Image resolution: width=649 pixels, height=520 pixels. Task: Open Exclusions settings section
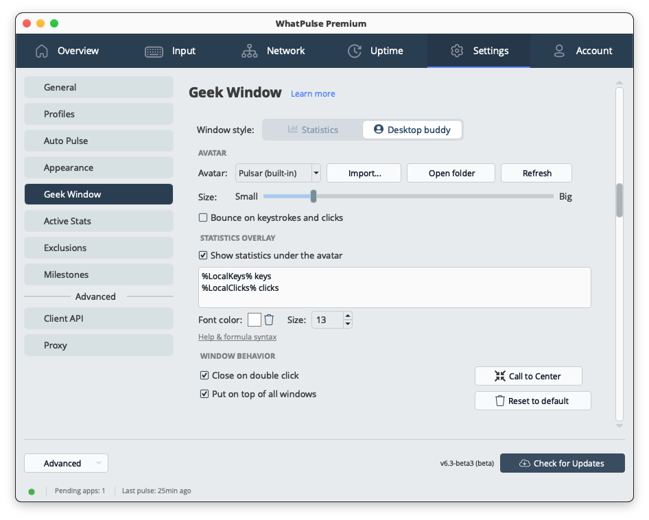point(99,248)
